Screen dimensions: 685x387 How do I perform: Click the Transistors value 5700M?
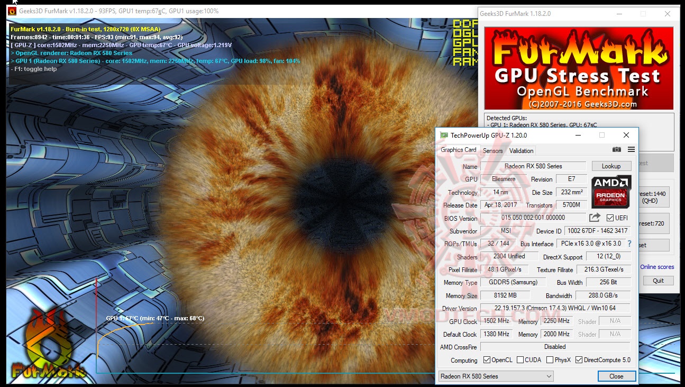571,205
